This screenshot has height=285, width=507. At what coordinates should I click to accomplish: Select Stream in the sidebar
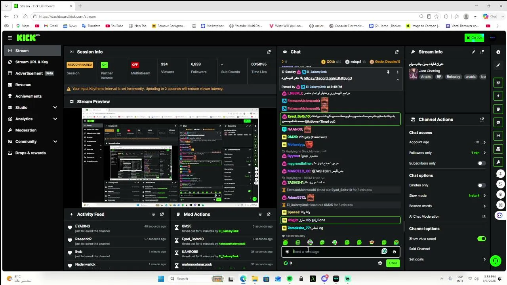point(33,51)
